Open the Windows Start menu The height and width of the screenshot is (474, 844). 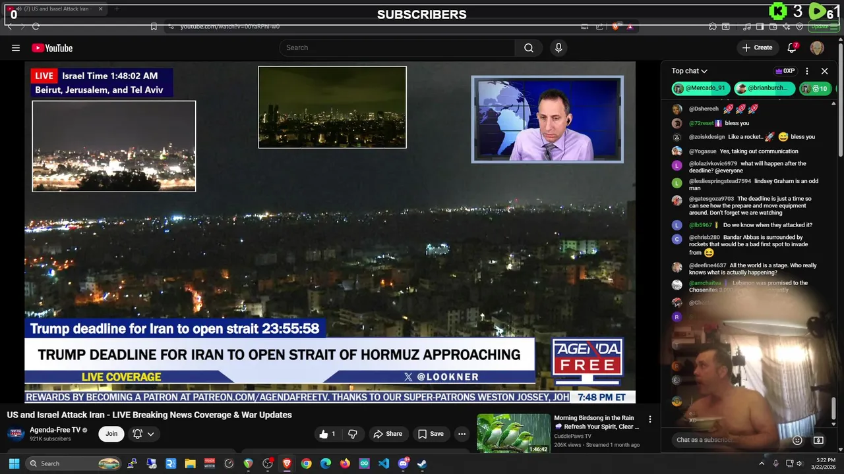14,463
